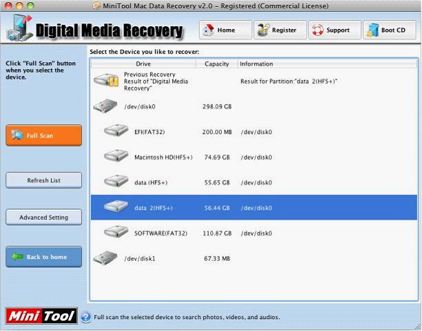The width and height of the screenshot is (422, 331).
Task: Click the green arrow on Back to home
Action: pos(17,257)
